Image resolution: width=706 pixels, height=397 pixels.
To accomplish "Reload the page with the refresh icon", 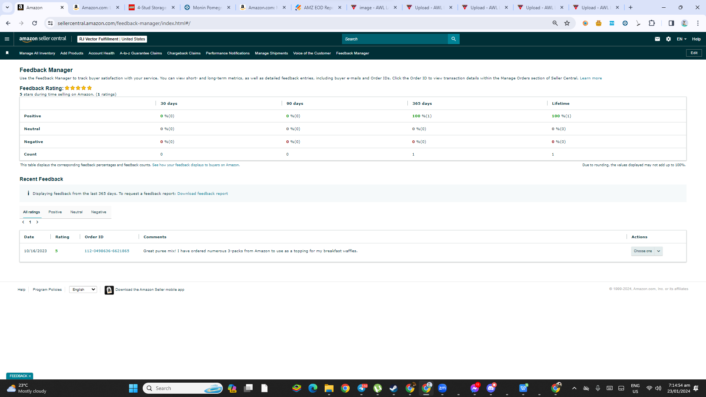I will (35, 23).
